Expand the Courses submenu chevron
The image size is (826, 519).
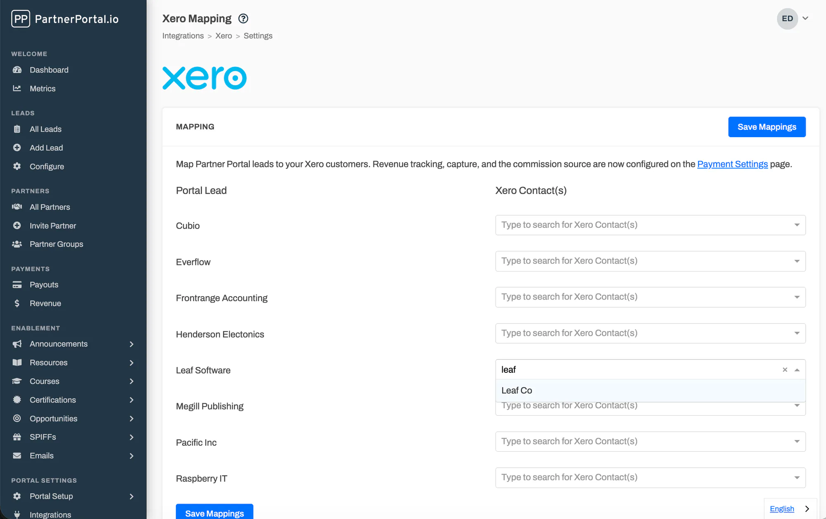131,381
